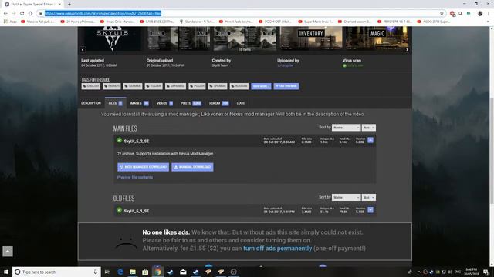Click the ENGLISH tag
494x277 pixels.
click(x=91, y=86)
